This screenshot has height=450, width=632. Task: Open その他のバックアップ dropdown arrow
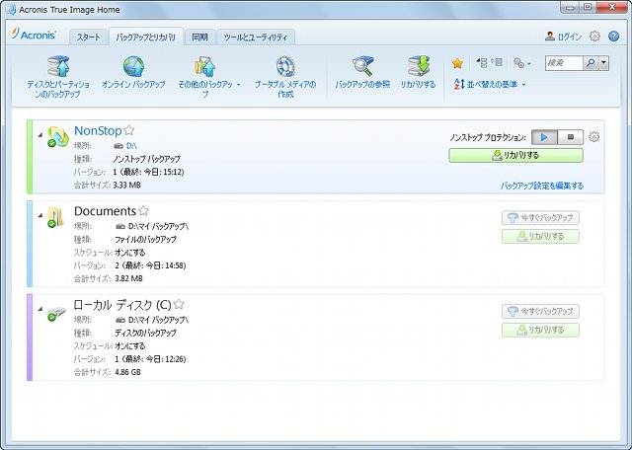(x=239, y=85)
